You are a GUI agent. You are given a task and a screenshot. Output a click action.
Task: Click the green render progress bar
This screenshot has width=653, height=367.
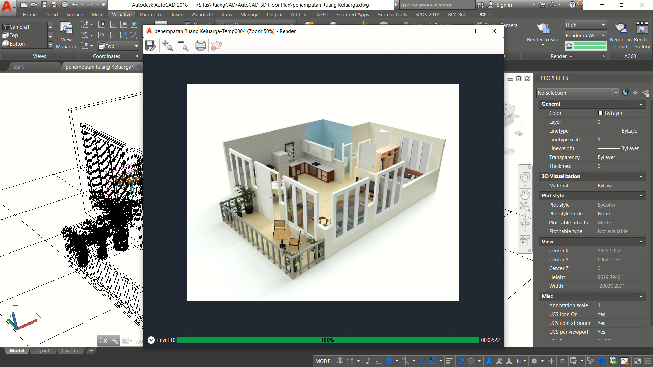[x=326, y=340]
